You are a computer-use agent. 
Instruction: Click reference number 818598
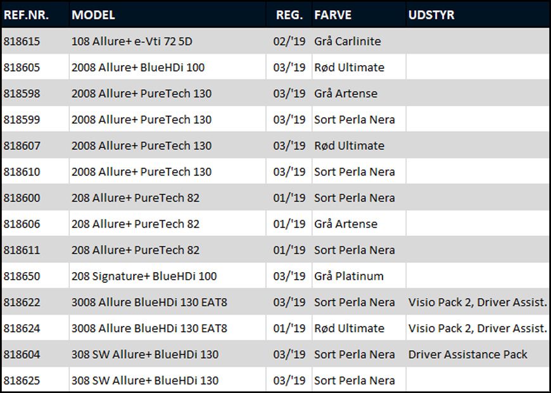pos(22,93)
